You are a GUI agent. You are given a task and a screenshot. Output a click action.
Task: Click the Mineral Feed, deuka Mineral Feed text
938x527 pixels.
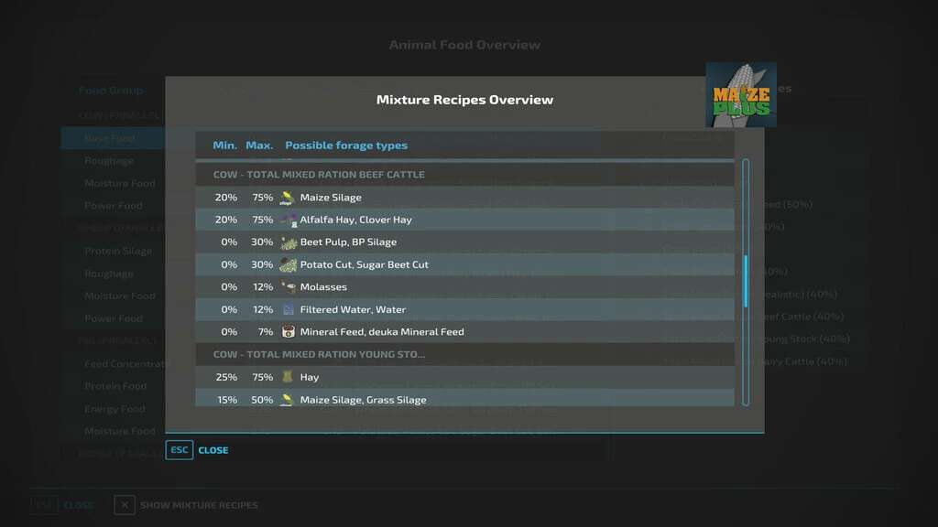click(x=382, y=332)
